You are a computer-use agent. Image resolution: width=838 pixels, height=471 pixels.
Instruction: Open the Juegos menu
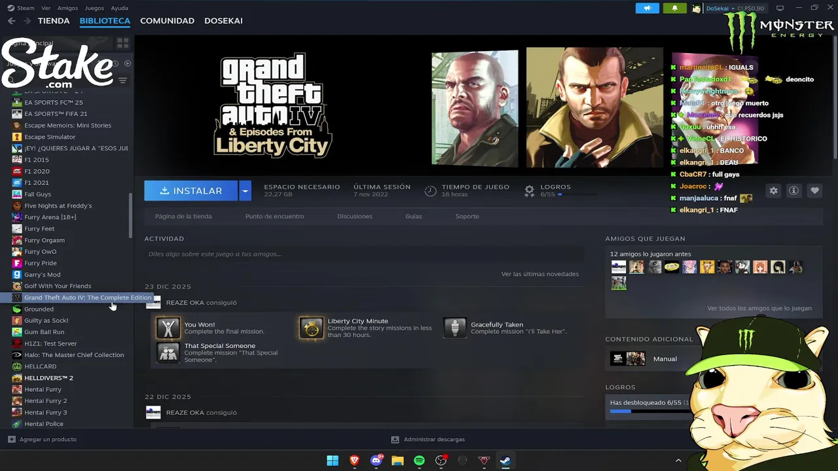94,9
